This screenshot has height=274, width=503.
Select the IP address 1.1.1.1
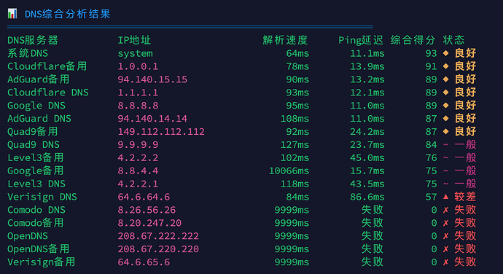click(138, 93)
